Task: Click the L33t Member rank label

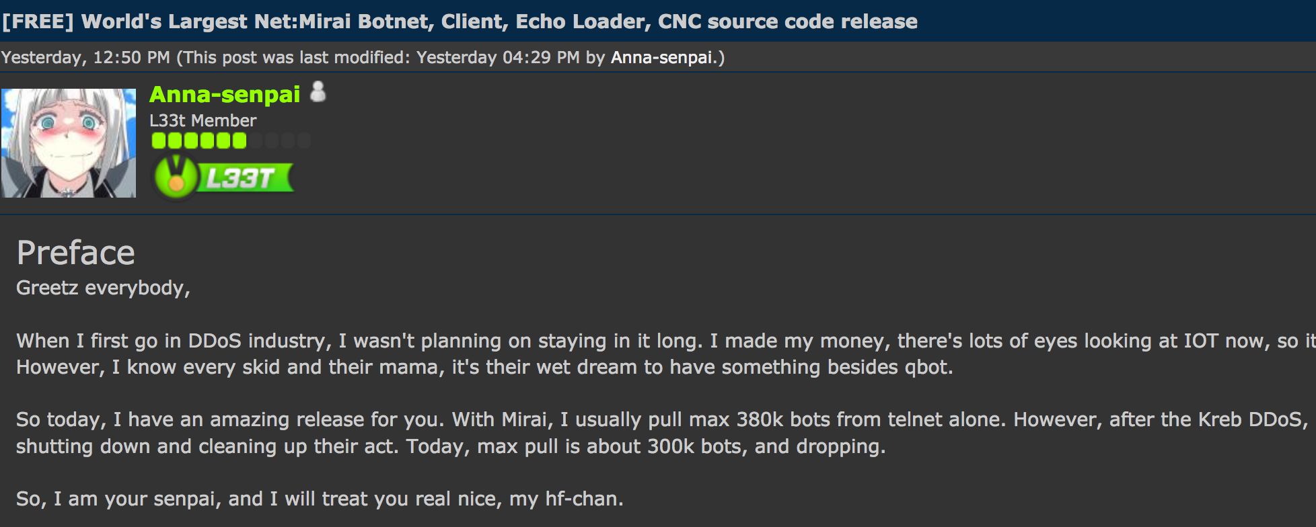Action: (202, 120)
